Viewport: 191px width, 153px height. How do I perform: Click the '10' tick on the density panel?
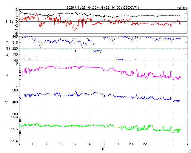click(x=16, y=63)
